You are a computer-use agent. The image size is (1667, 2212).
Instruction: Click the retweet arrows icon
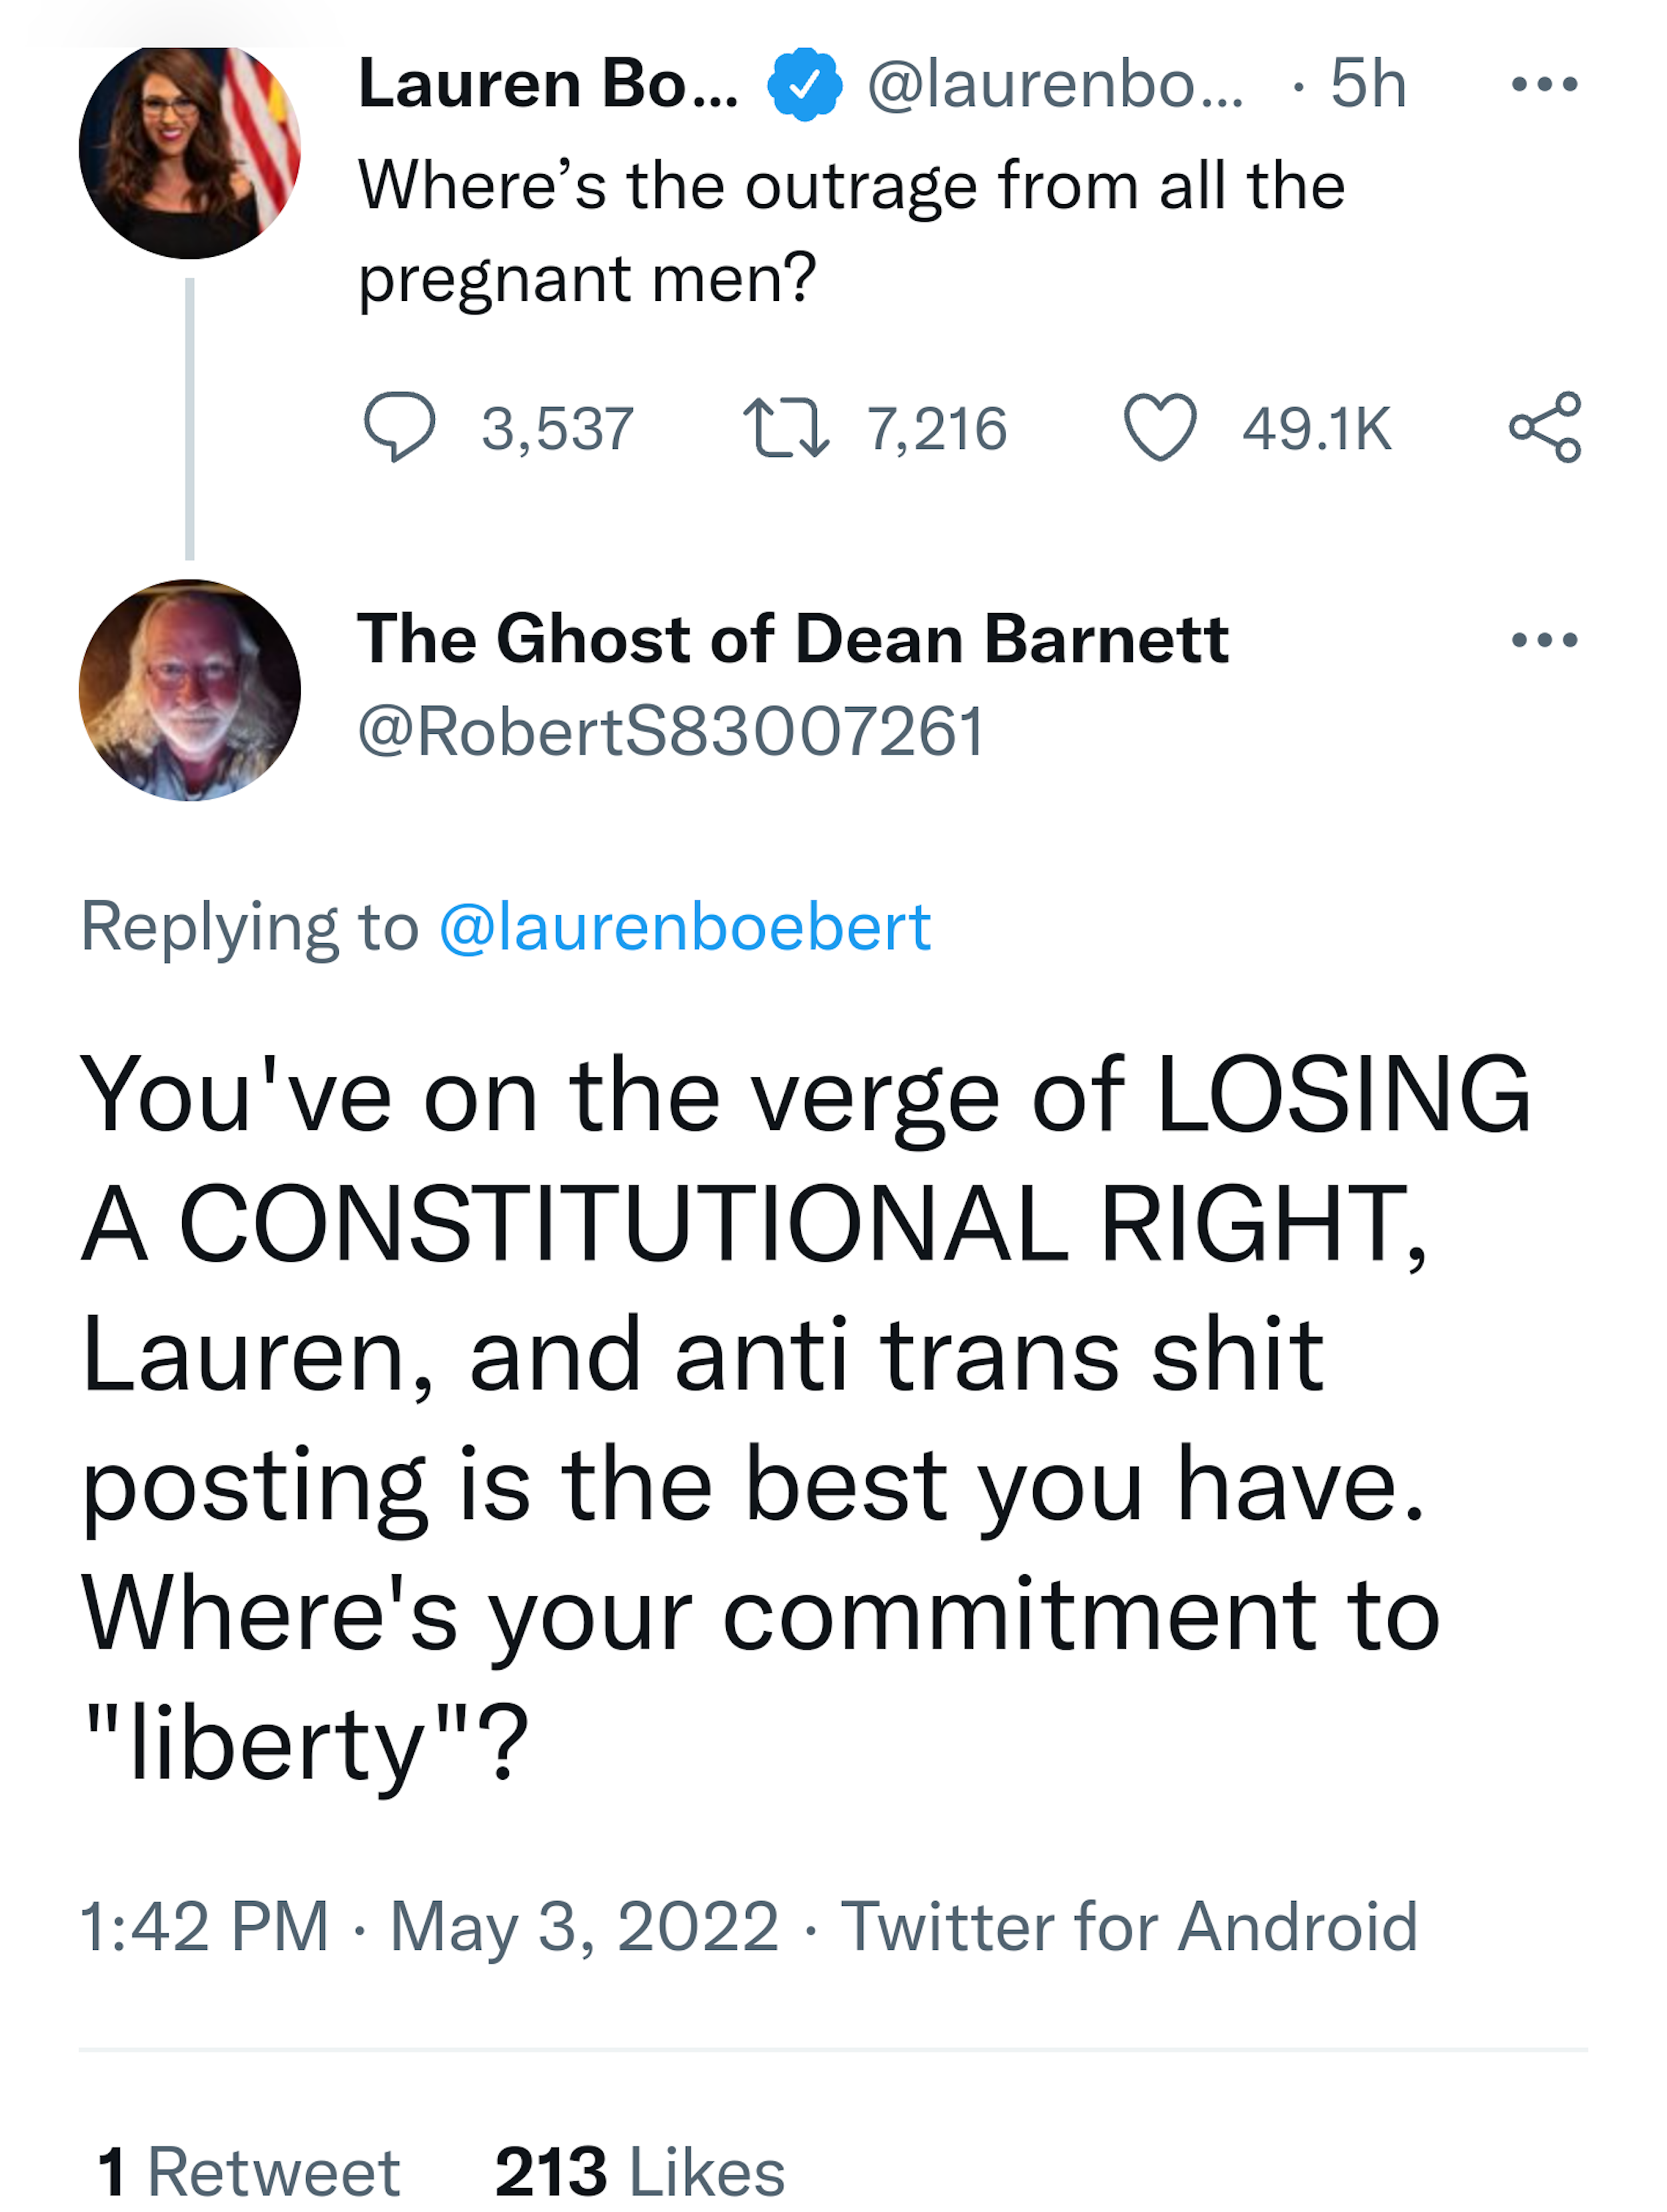785,428
